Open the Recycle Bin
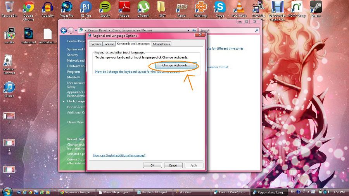 (x=9, y=8)
